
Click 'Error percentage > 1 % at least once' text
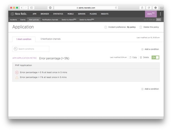[x=43, y=77]
